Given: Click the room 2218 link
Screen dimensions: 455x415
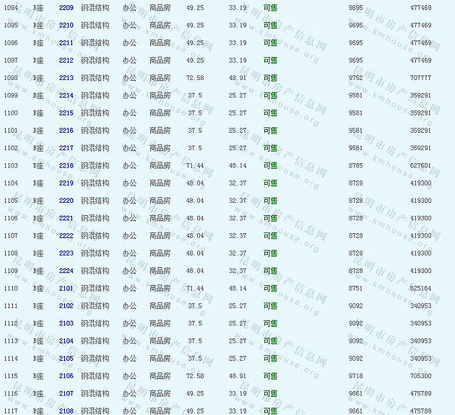Looking at the screenshot, I should (x=66, y=165).
